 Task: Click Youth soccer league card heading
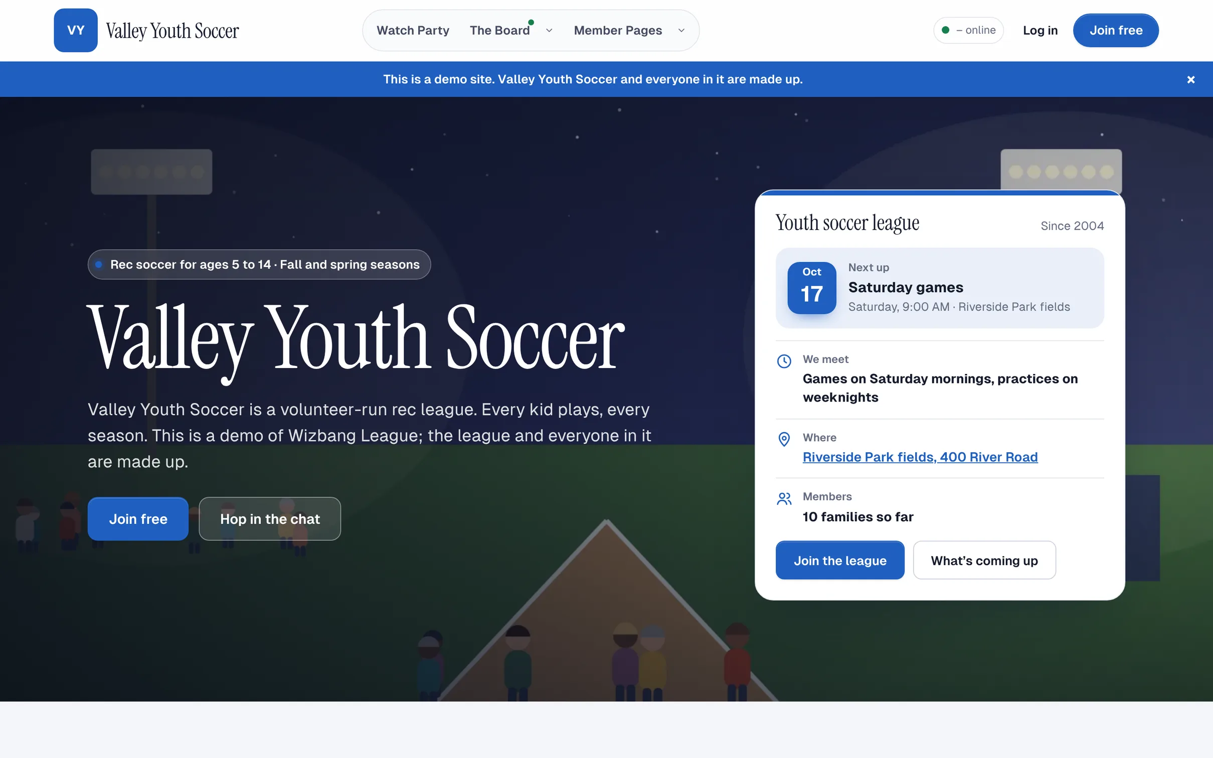[847, 223]
